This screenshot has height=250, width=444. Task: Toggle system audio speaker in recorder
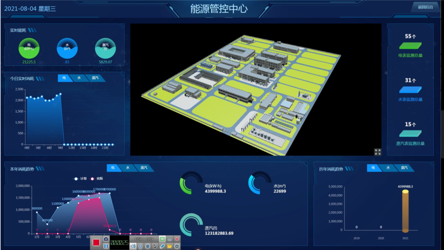point(133,246)
